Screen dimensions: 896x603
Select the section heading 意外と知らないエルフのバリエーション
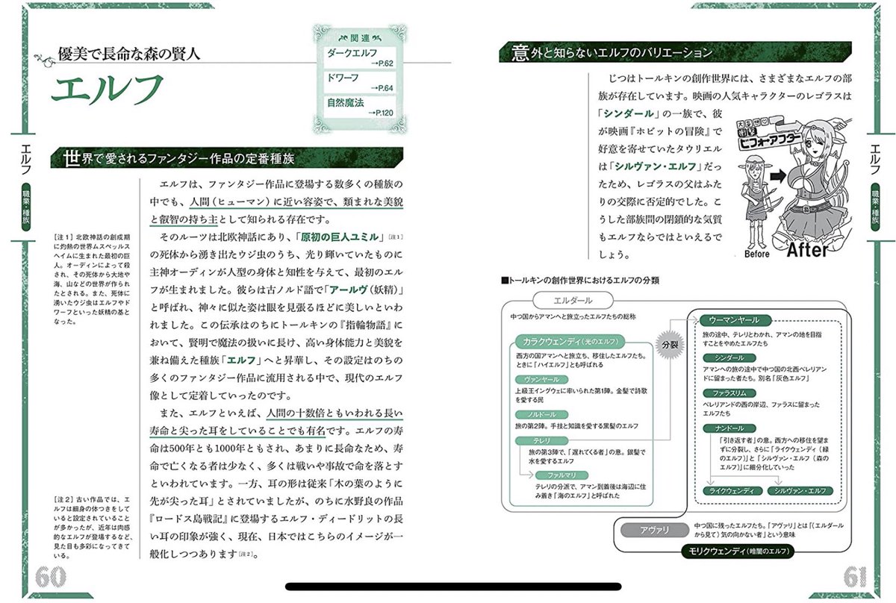pyautogui.click(x=612, y=53)
